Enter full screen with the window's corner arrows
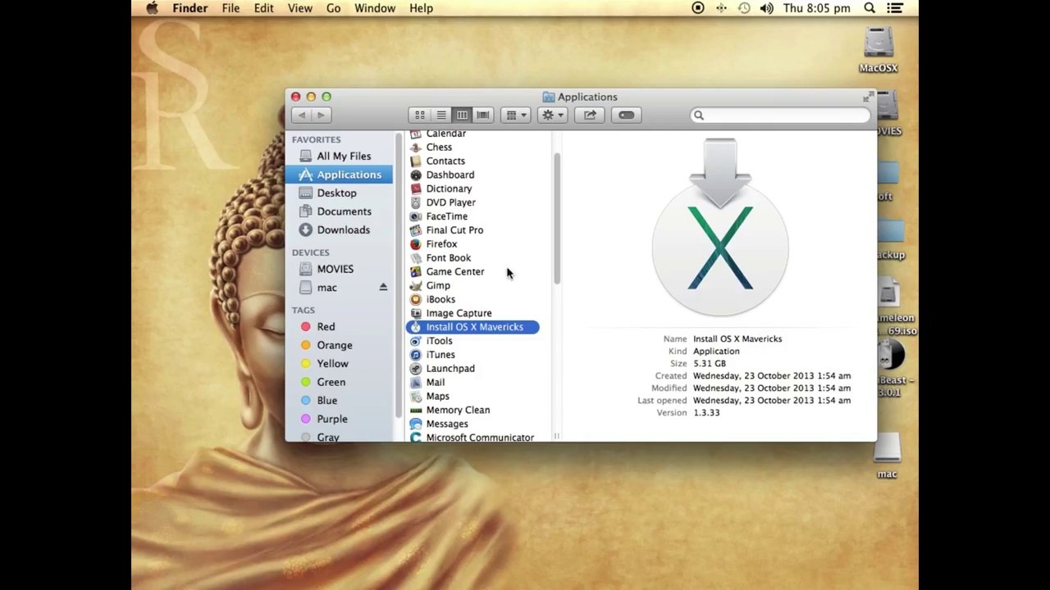The width and height of the screenshot is (1050, 590). 867,98
